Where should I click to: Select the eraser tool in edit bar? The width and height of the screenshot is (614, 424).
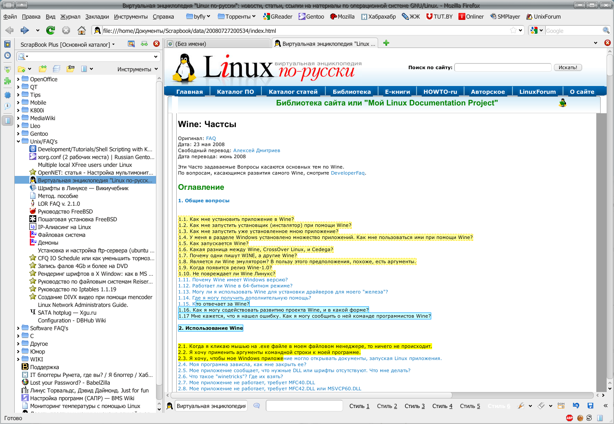(x=541, y=406)
